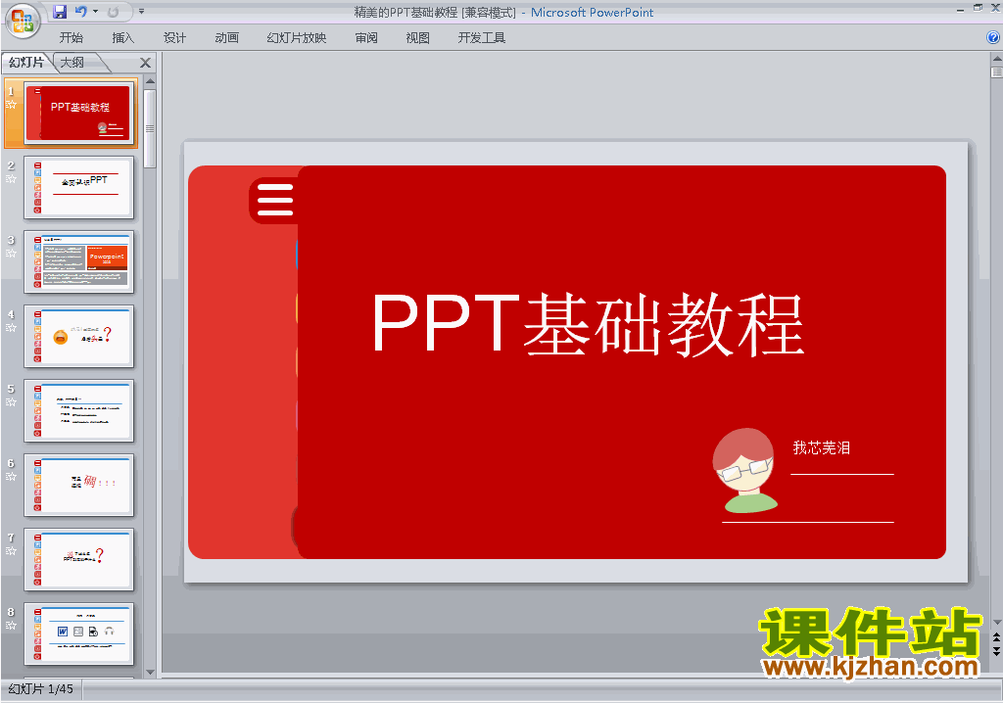This screenshot has width=1003, height=703.
Task: Click animation star icon under slide 8 number
Action: coord(11,625)
